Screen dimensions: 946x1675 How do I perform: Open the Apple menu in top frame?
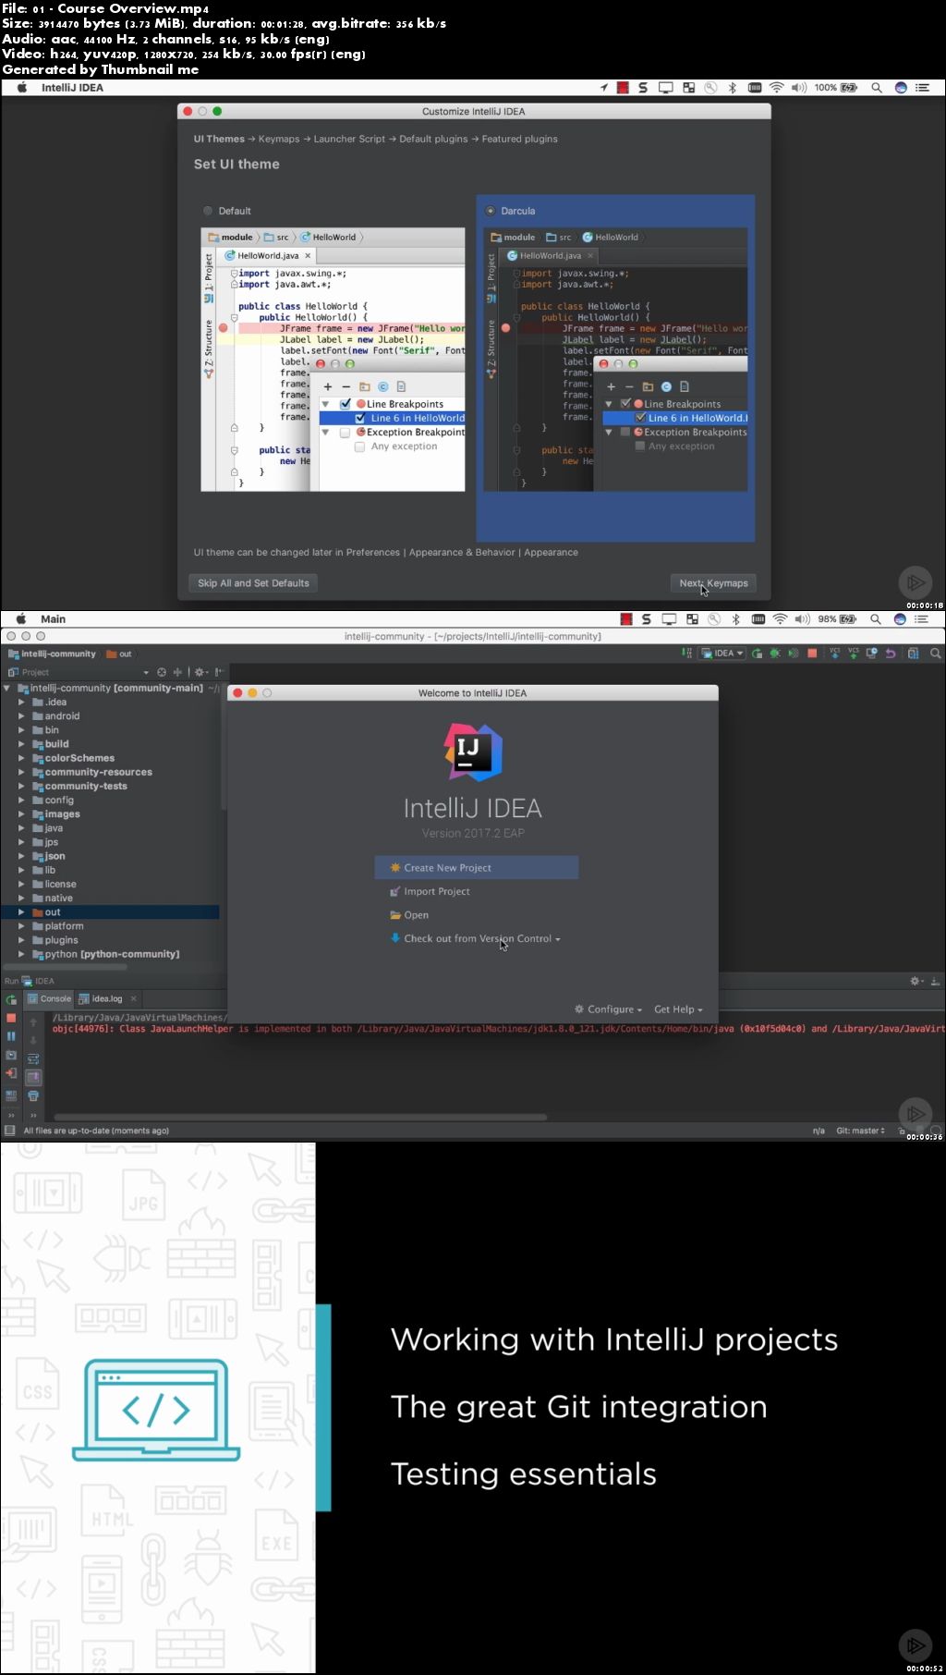click(22, 88)
